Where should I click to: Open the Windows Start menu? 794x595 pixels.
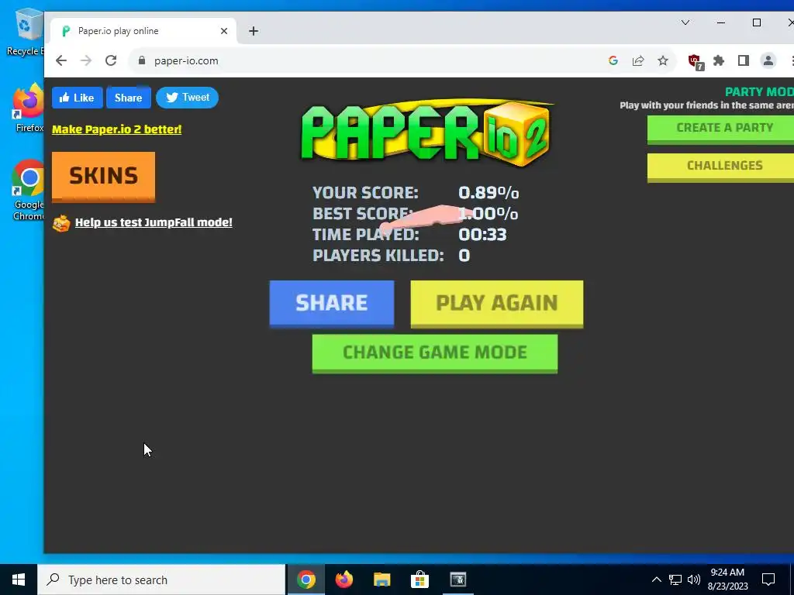19,580
